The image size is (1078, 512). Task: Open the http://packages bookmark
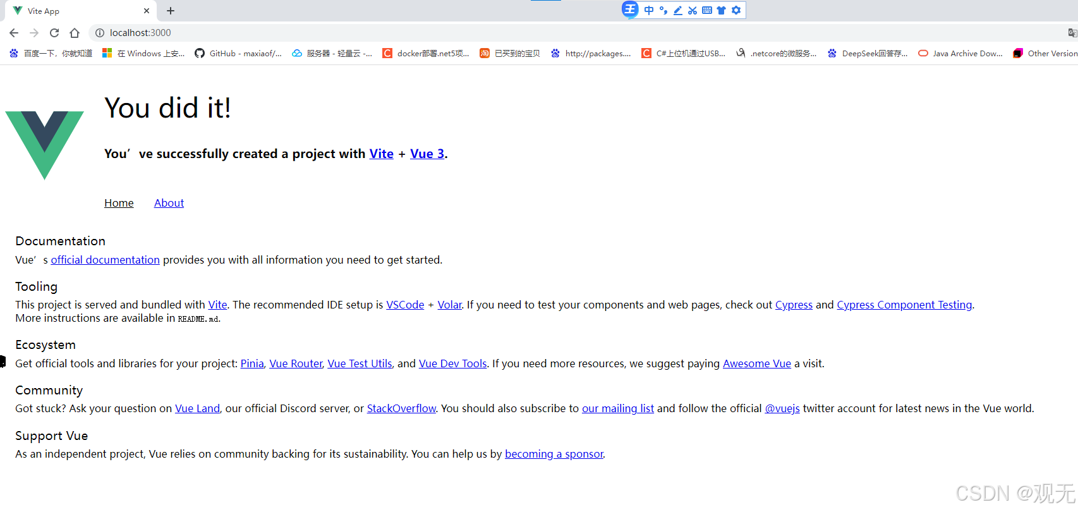[591, 54]
